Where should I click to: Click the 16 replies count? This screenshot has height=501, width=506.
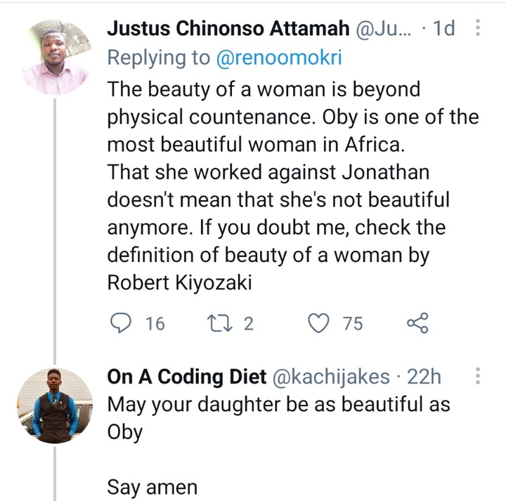pos(155,323)
